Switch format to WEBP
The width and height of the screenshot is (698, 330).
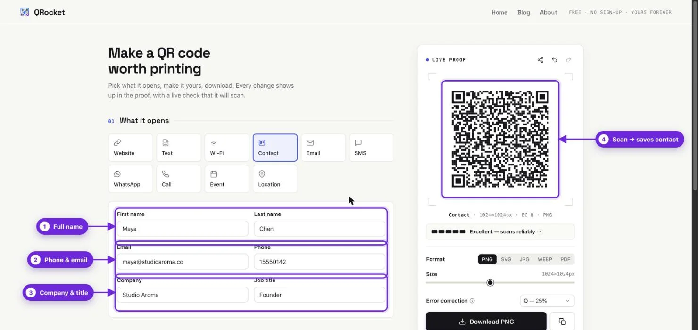[545, 259]
